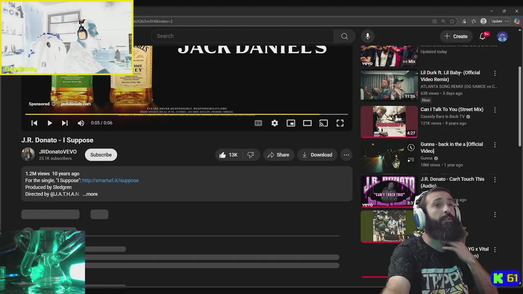Image resolution: width=523 pixels, height=294 pixels.
Task: Open Gunna - back in the a title
Action: point(451,147)
